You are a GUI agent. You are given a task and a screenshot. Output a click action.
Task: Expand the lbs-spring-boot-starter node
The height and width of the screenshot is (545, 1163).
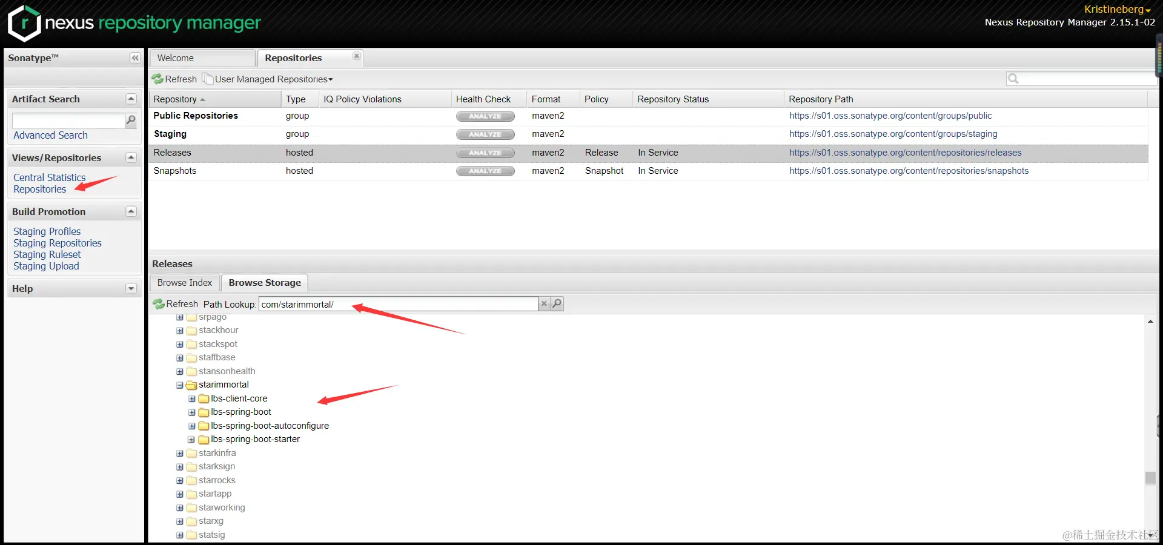tap(192, 440)
